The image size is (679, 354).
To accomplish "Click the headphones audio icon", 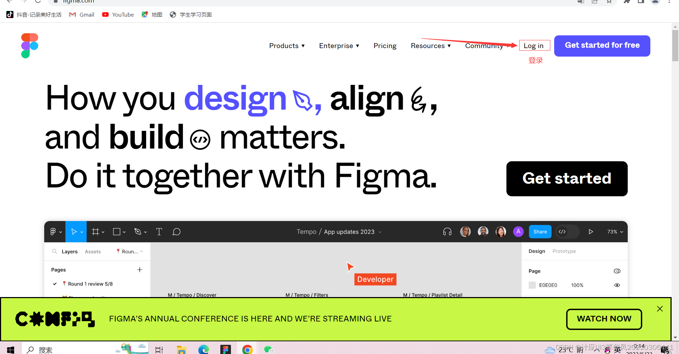I will click(x=447, y=232).
